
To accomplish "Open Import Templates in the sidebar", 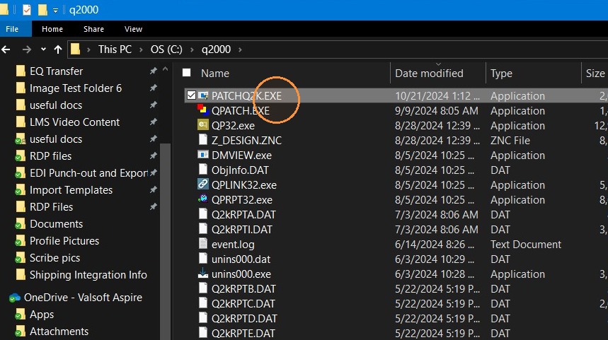I will tap(71, 190).
